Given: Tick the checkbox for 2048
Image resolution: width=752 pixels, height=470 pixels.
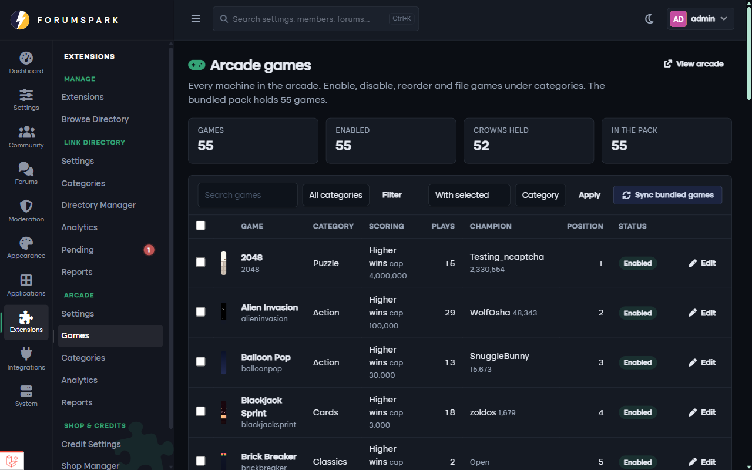Looking at the screenshot, I should click(x=200, y=262).
